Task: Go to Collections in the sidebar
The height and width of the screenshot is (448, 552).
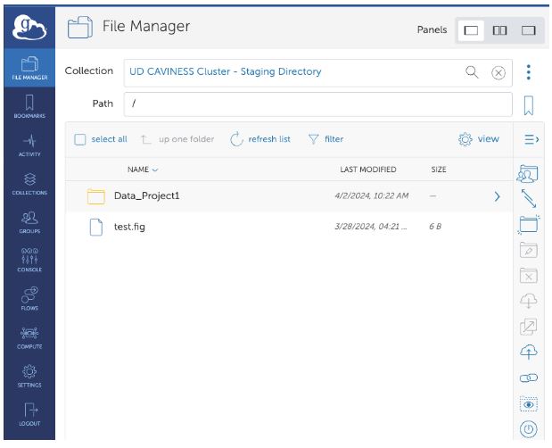Action: click(x=29, y=183)
